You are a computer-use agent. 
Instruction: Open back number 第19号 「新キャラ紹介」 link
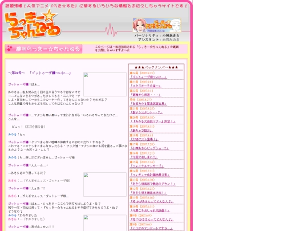coord(141,130)
